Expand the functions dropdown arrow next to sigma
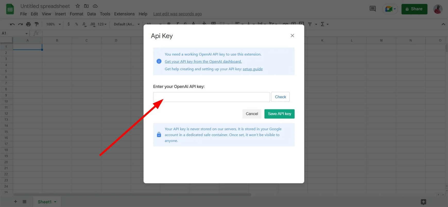The height and width of the screenshot is (207, 448). coord(328,24)
